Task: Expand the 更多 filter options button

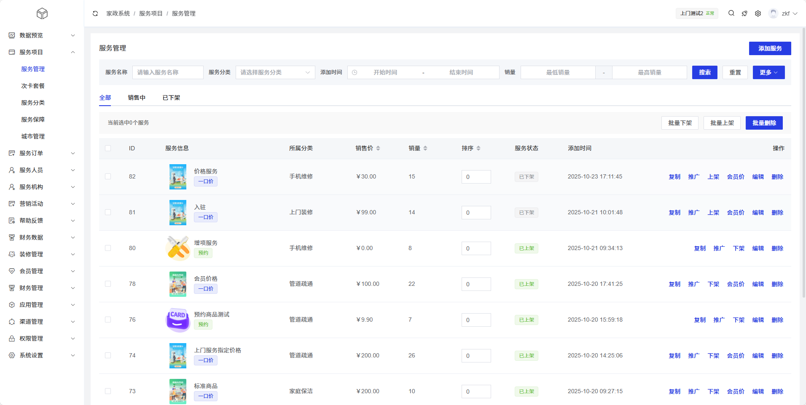Action: pyautogui.click(x=768, y=72)
